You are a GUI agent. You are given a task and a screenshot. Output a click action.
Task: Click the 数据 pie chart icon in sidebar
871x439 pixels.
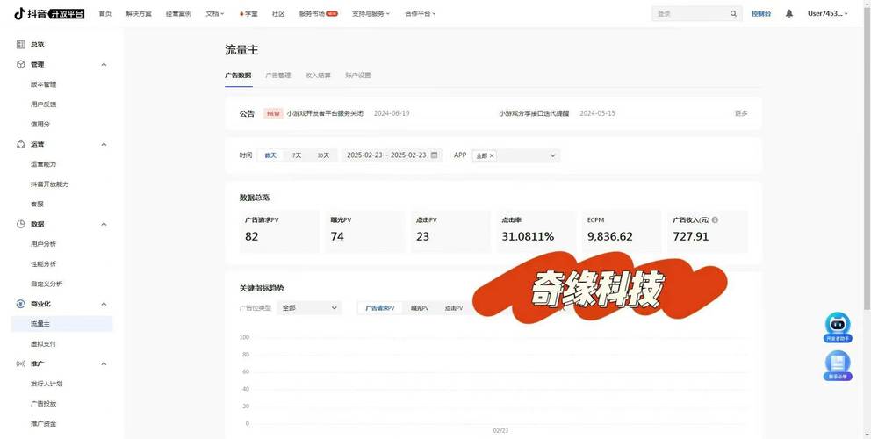pyautogui.click(x=20, y=224)
